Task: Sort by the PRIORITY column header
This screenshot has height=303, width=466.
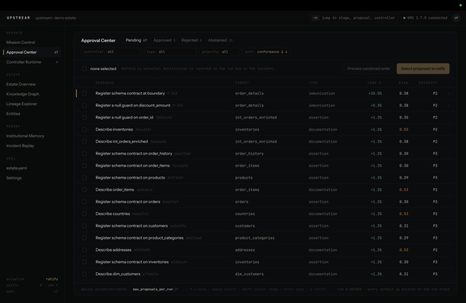Action: coord(428,83)
